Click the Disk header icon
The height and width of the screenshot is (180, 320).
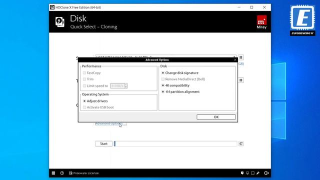coord(60,22)
